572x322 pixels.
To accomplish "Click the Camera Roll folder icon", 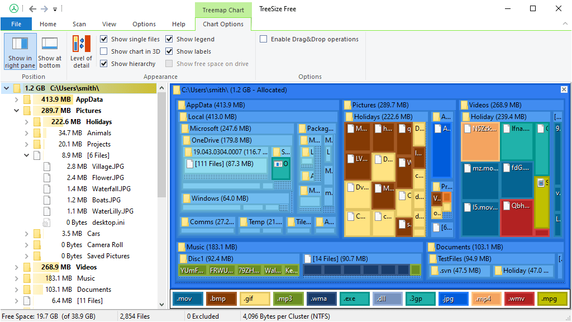I will tap(37, 245).
